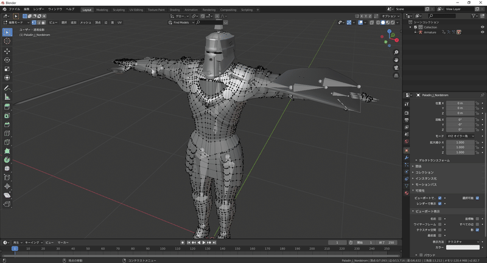Enable the 名前 display checkbox
This screenshot has height=263, width=487.
pos(440,219)
